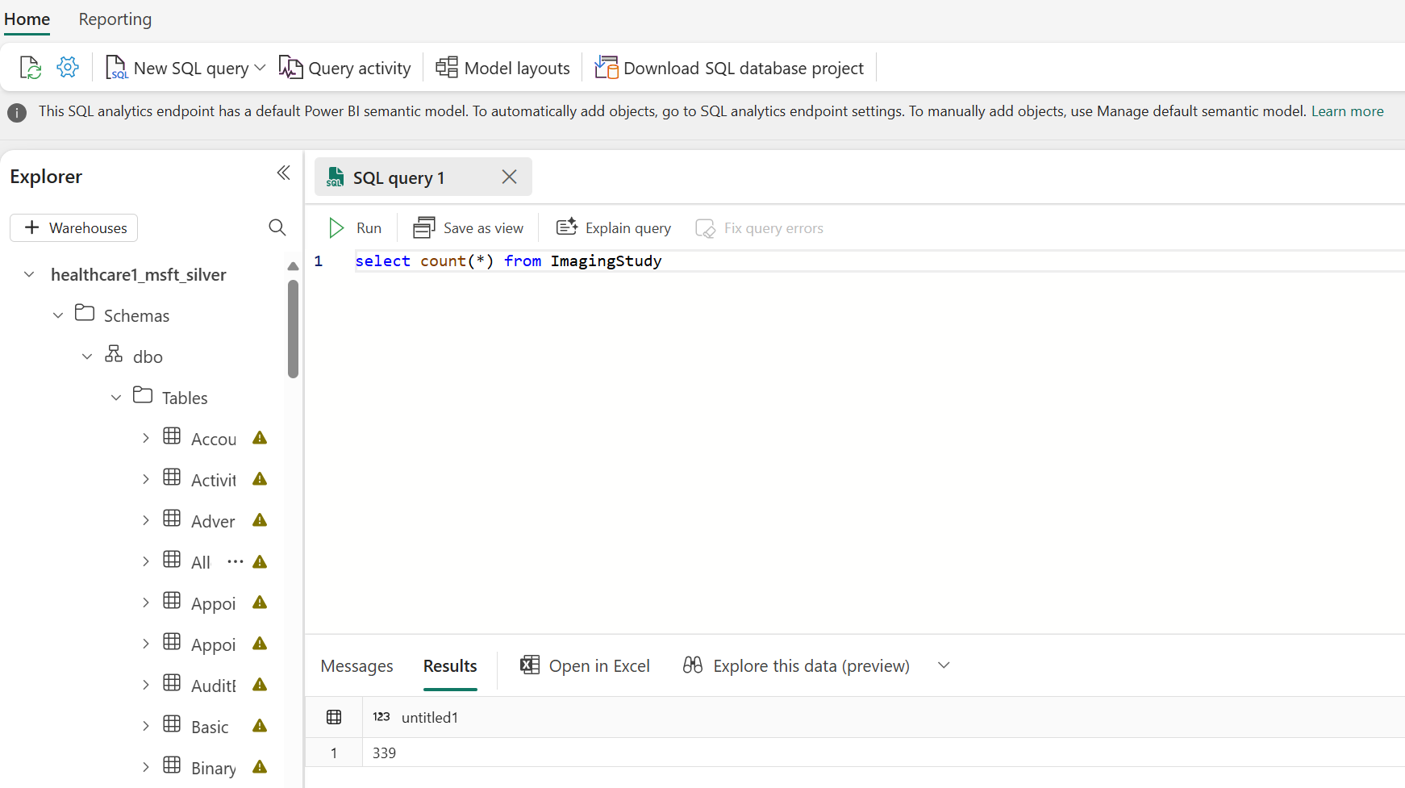
Task: Follow the Learn more link
Action: [1347, 111]
